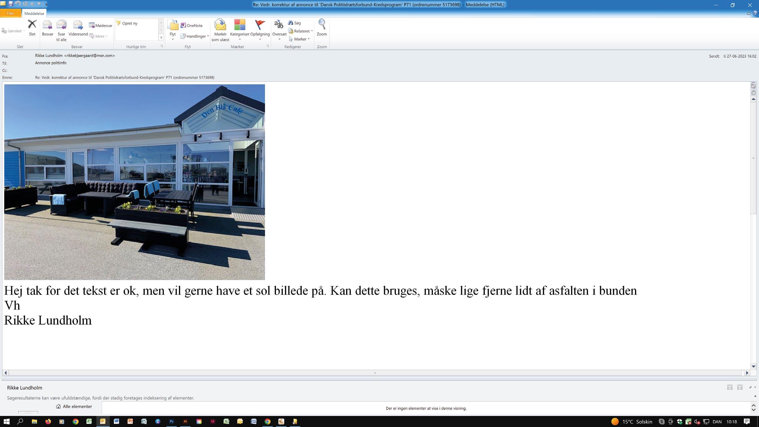This screenshot has width=759, height=427.
Task: Collapse the ribbon with the caret
Action: (x=749, y=13)
